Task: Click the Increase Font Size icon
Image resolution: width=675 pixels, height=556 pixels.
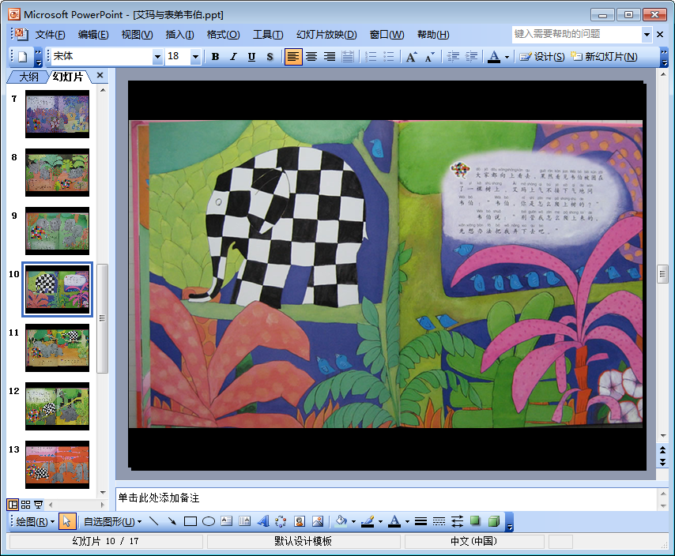Action: coord(411,57)
